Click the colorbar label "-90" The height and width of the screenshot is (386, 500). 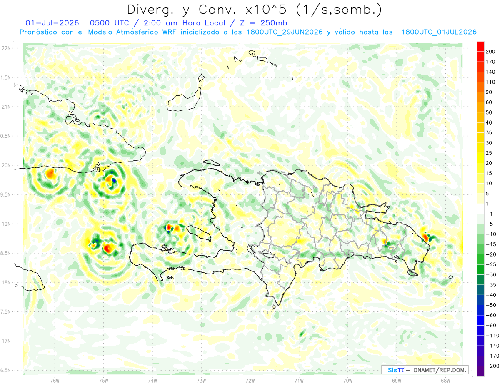(490, 326)
